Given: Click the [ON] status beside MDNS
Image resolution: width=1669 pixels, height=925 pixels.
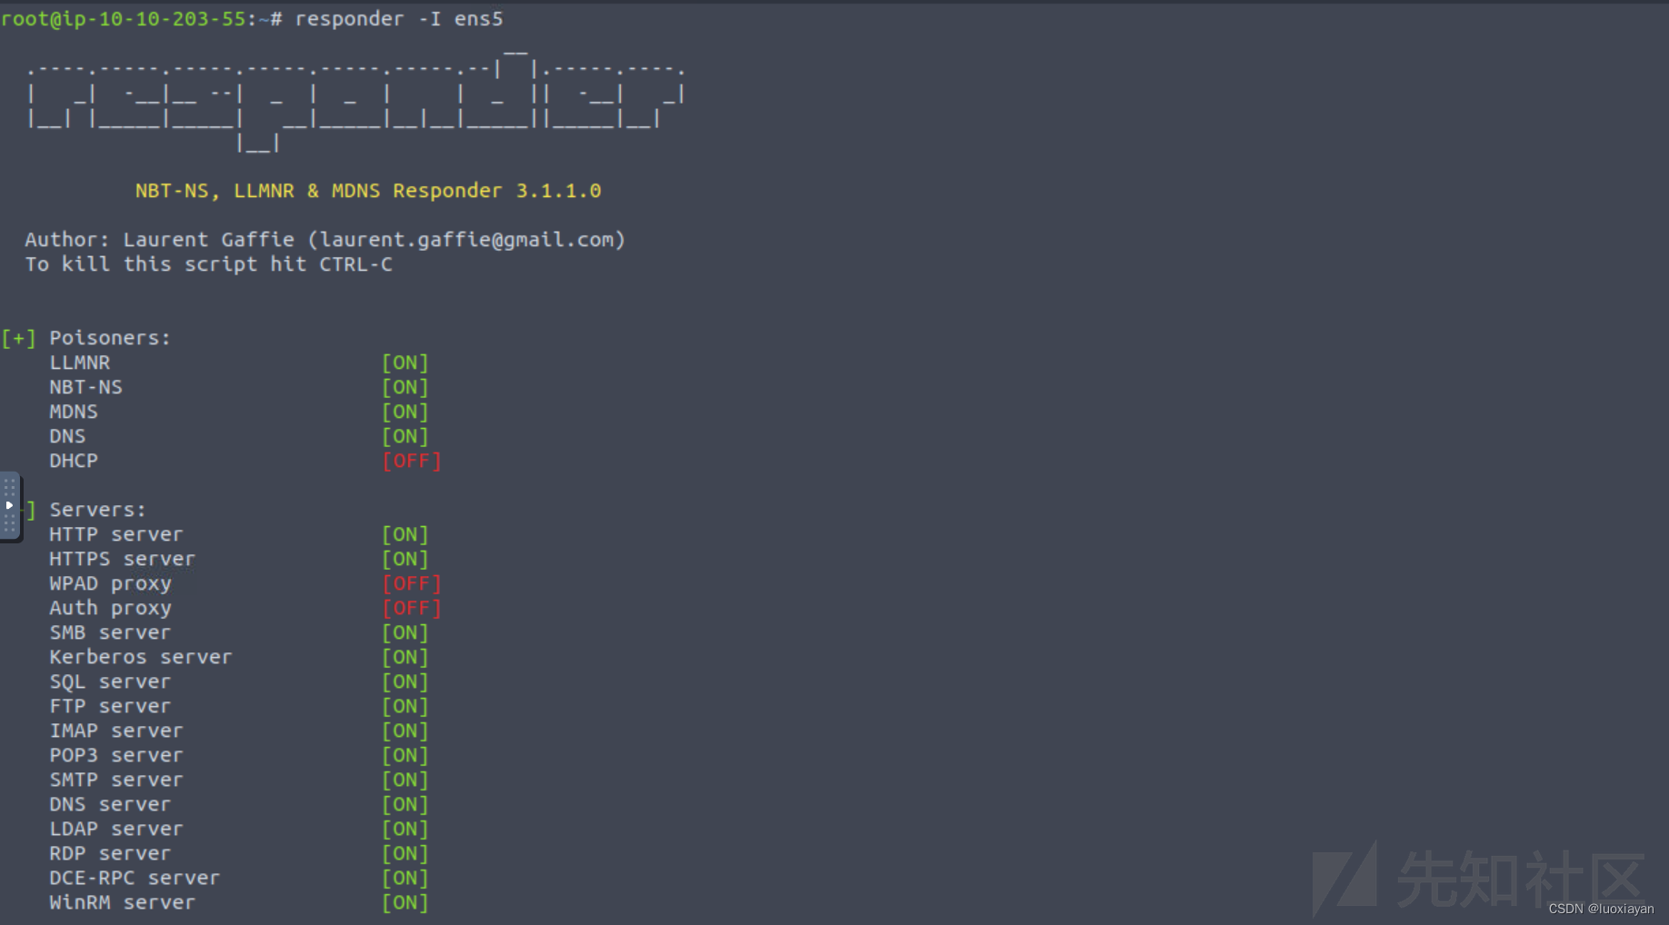Looking at the screenshot, I should coord(405,412).
